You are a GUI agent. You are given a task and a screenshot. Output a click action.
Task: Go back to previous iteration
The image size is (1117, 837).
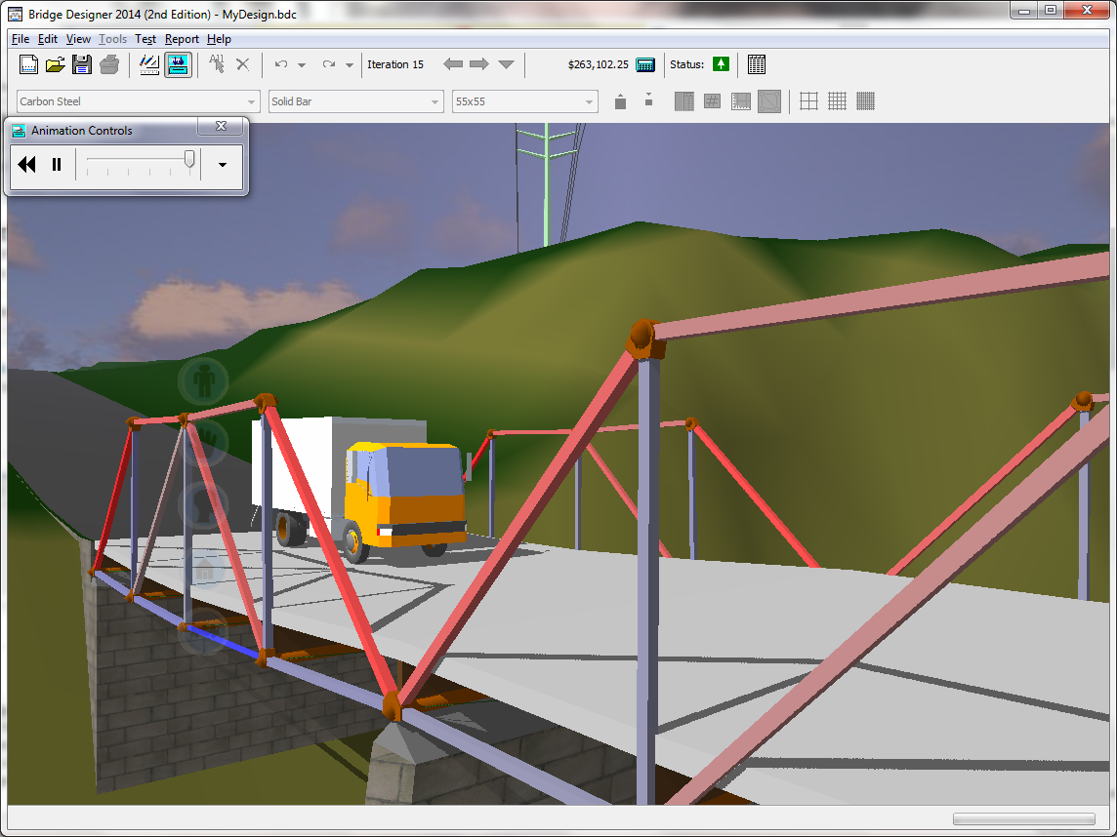tap(453, 64)
